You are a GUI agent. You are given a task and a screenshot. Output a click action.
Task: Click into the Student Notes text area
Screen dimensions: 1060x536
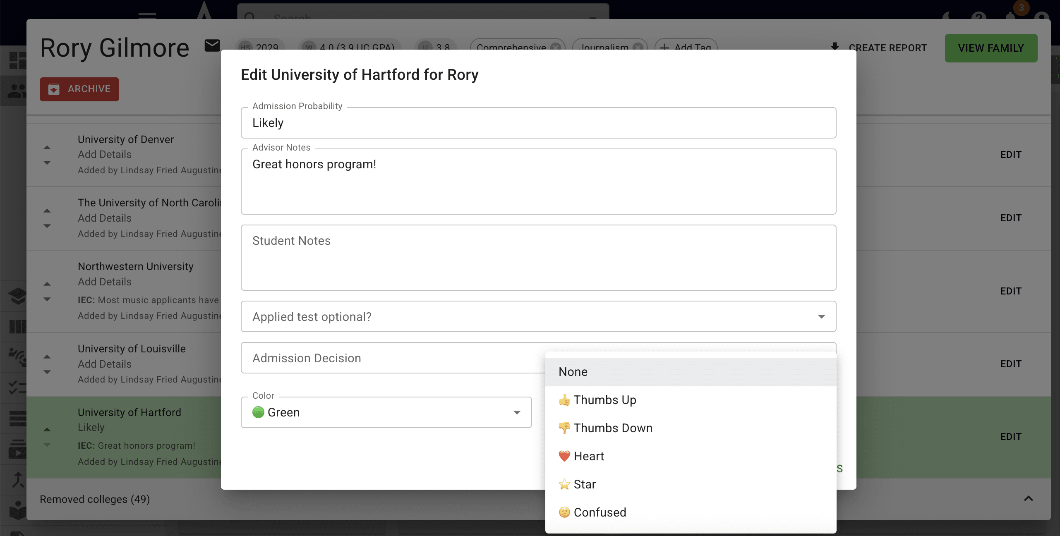coord(538,258)
